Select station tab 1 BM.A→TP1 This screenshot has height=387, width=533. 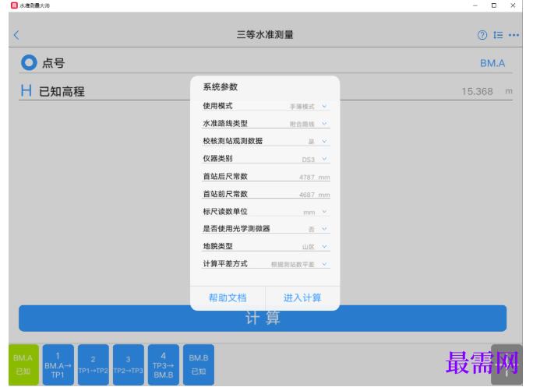(58, 364)
